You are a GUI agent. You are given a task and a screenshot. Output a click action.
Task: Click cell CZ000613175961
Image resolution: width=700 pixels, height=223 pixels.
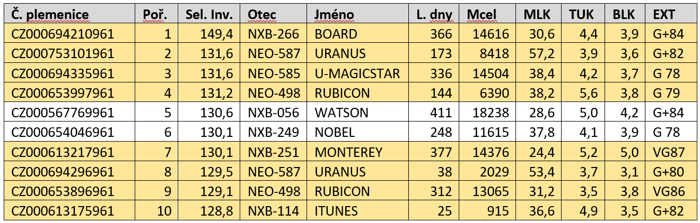tap(63, 211)
